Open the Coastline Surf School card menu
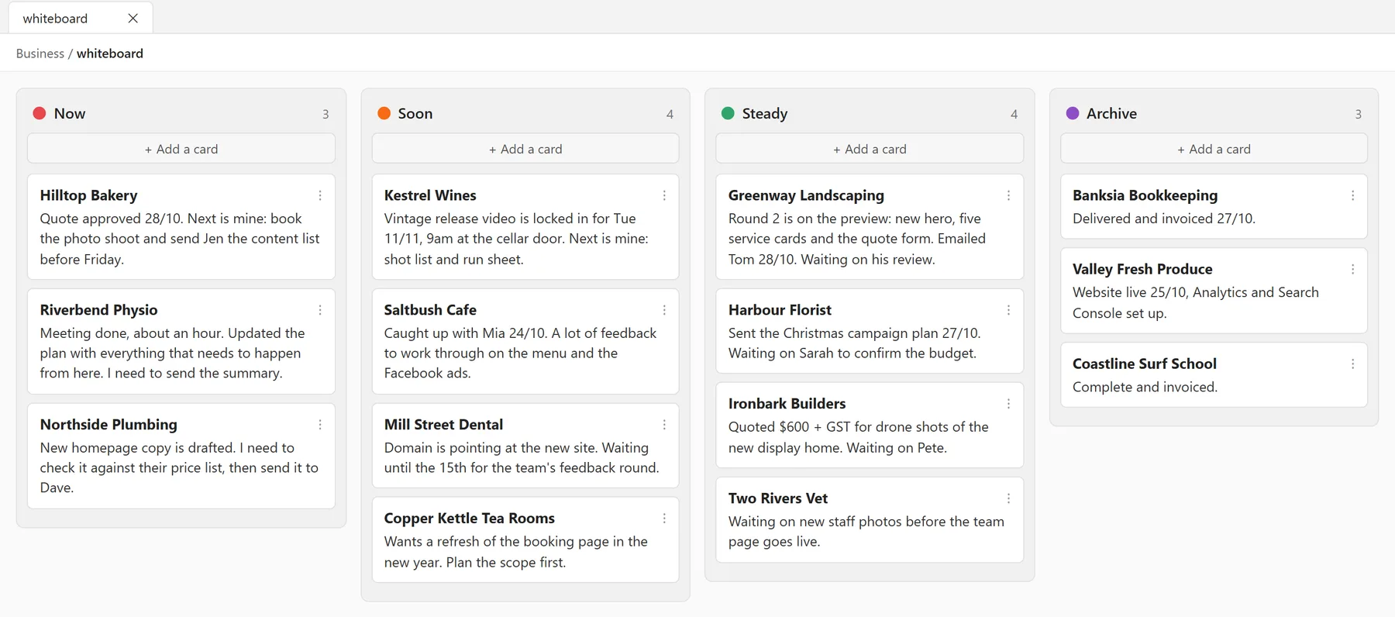This screenshot has width=1395, height=617. click(x=1353, y=364)
